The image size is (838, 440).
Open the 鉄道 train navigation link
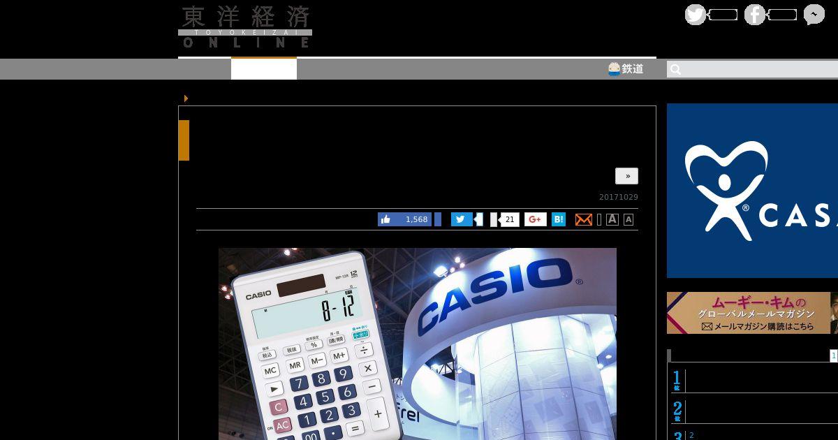tap(626, 69)
